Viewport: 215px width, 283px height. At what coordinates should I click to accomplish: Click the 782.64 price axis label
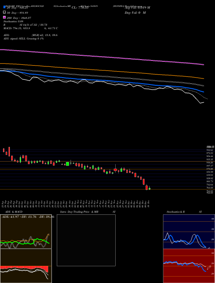(x=210, y=185)
